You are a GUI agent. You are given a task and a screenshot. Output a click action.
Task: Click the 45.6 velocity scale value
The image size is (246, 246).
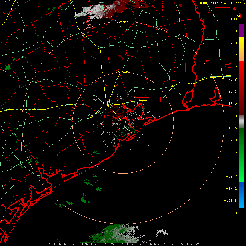pyautogui.click(x=233, y=79)
